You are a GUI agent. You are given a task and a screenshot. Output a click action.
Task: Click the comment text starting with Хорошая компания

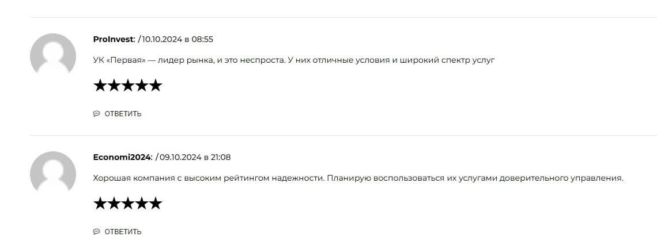pyautogui.click(x=358, y=178)
